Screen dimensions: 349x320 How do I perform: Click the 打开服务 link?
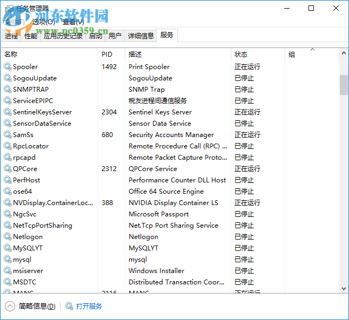pyautogui.click(x=89, y=306)
